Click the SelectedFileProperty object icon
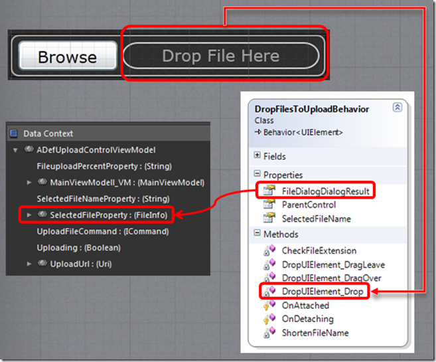 pyautogui.click(x=42, y=214)
